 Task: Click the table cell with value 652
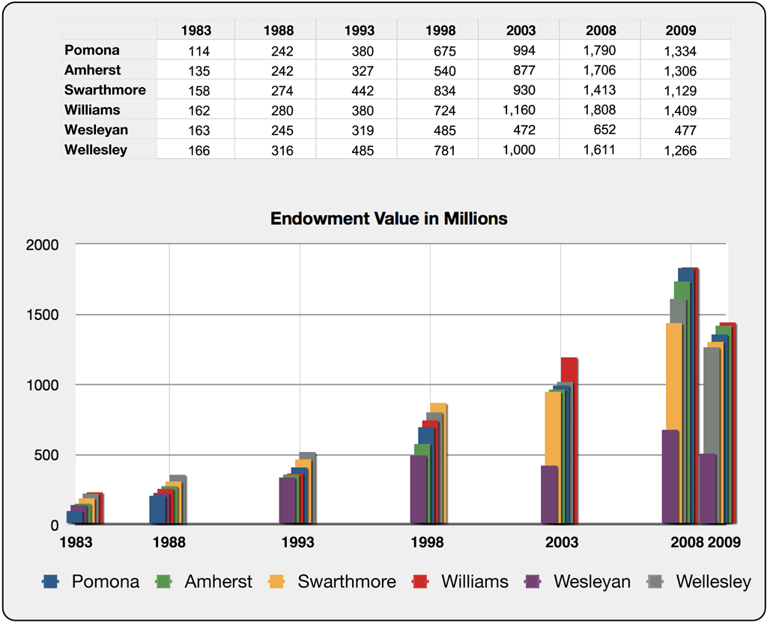600,130
